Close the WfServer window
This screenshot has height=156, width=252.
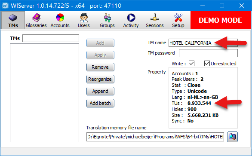(x=242, y=6)
